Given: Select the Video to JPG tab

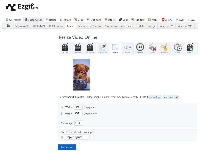Looking at the screenshot, I should pyautogui.click(x=166, y=26).
